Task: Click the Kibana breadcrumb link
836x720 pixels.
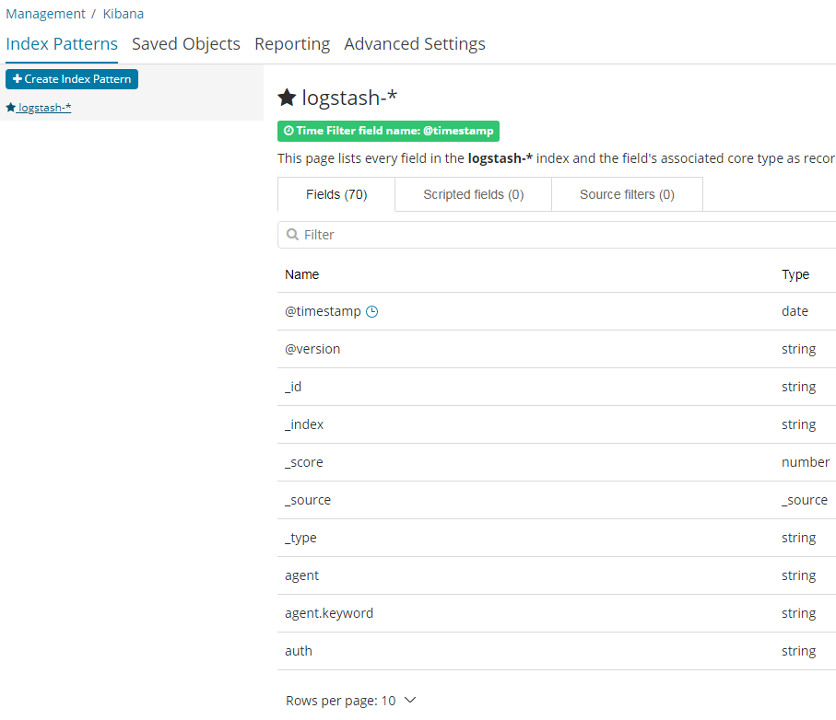Action: 124,14
